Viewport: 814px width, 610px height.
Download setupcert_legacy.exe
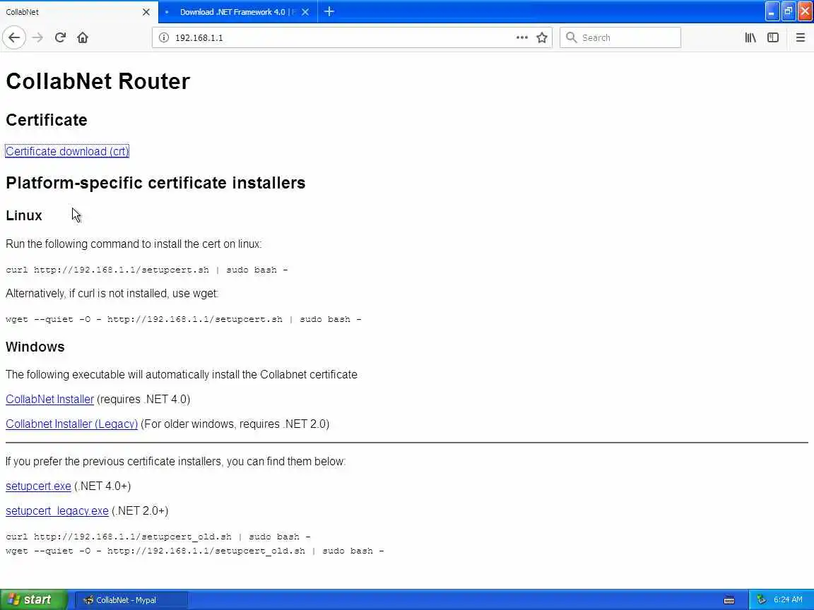(x=57, y=511)
